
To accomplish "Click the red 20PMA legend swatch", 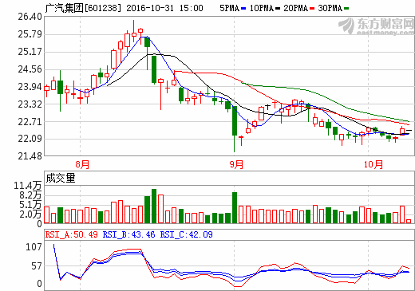I will pyautogui.click(x=312, y=9).
